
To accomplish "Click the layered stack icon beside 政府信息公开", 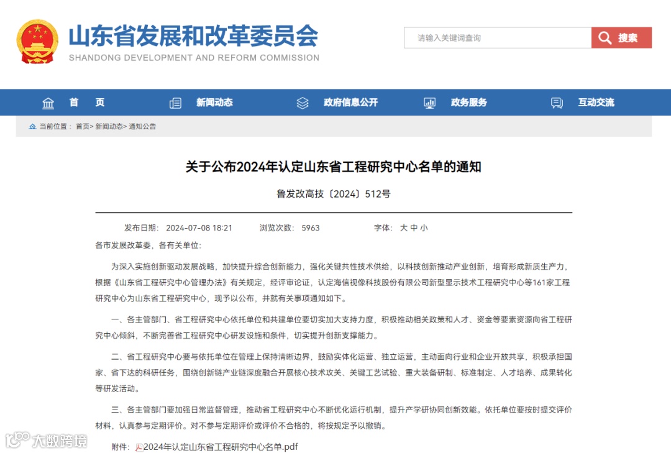I will click(x=303, y=103).
